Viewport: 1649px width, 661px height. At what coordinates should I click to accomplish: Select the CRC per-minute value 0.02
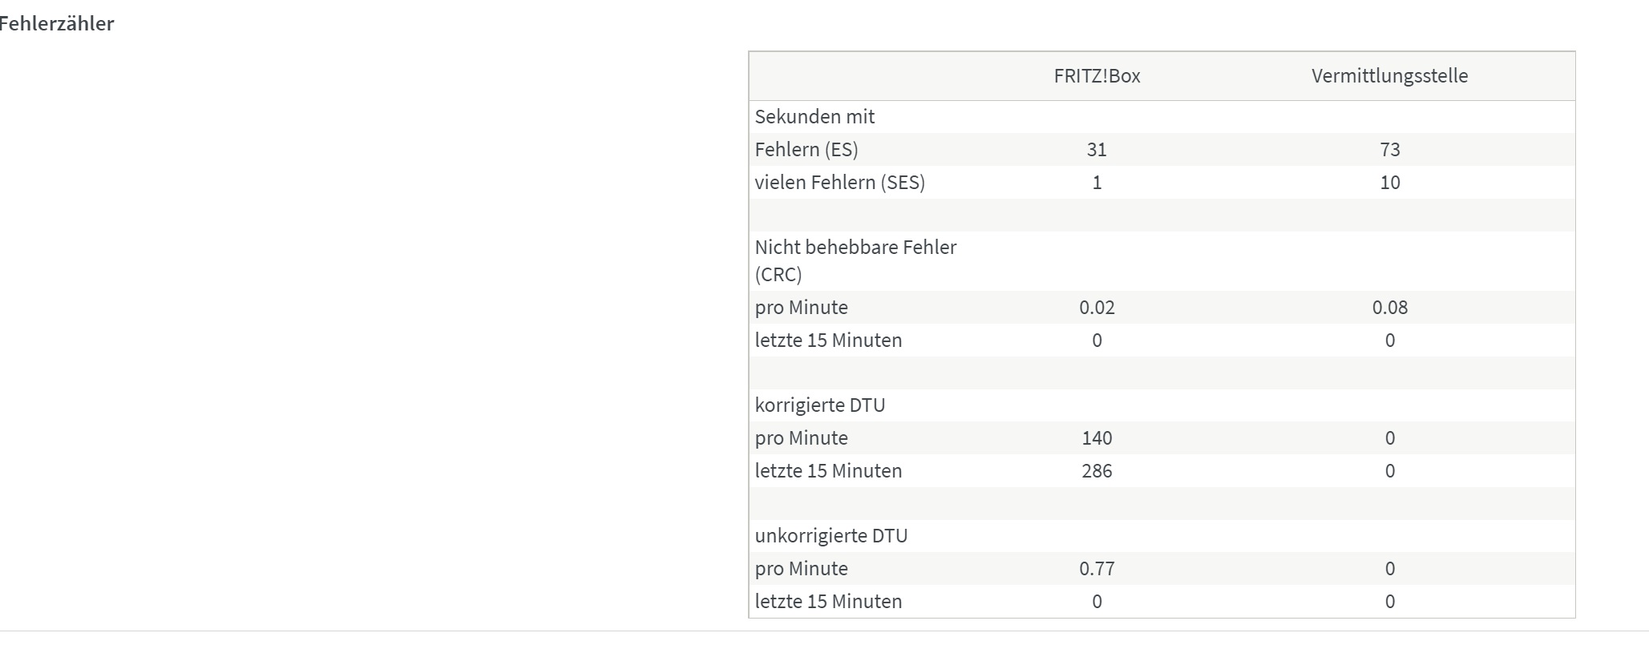coord(1097,308)
